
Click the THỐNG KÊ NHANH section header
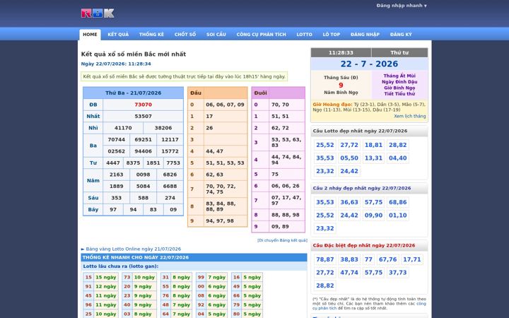click(x=194, y=257)
